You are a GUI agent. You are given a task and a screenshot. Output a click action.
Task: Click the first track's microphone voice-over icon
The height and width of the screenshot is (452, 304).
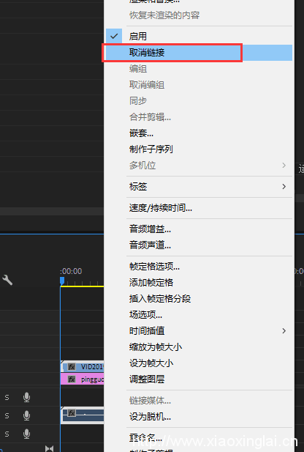click(x=27, y=397)
